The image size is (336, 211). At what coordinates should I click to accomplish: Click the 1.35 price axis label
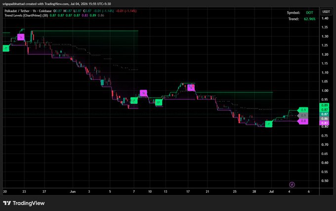pyautogui.click(x=325, y=27)
